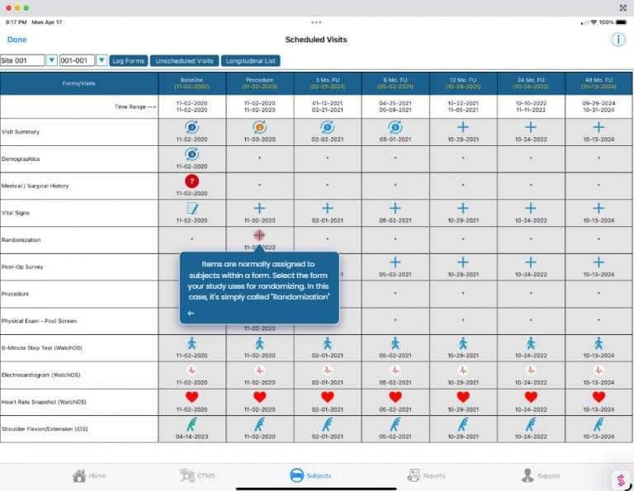This screenshot has width=634, height=491.
Task: Add Vital Signs for 3 Mo. FU
Action: (328, 209)
